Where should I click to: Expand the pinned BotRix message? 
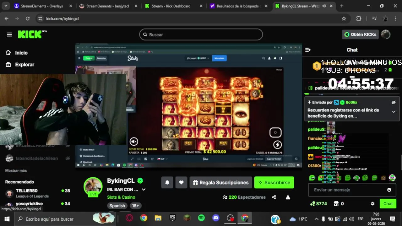coord(394,112)
